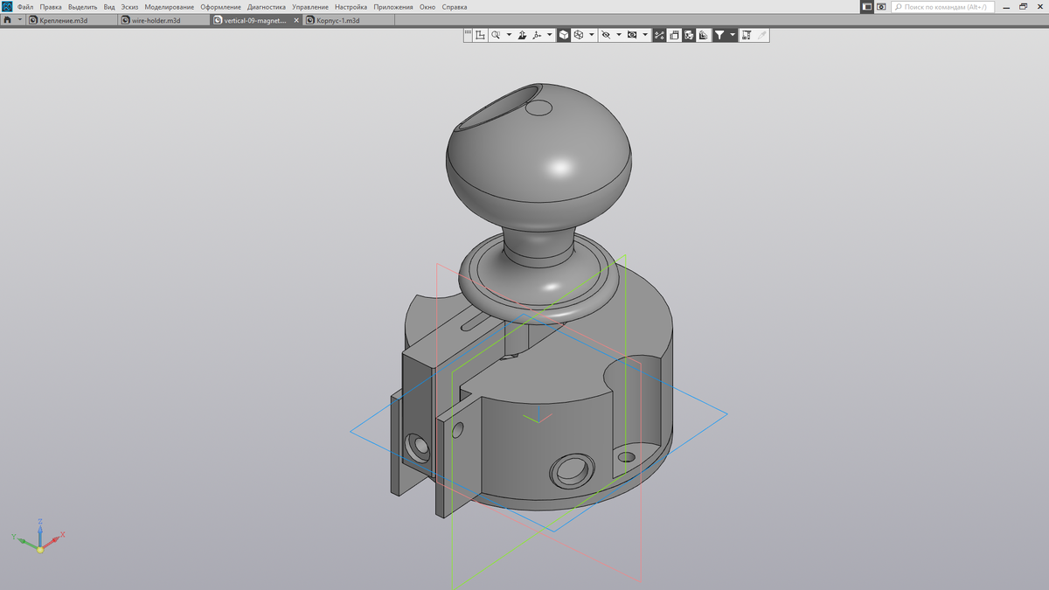Open the Приложения menu

click(393, 6)
